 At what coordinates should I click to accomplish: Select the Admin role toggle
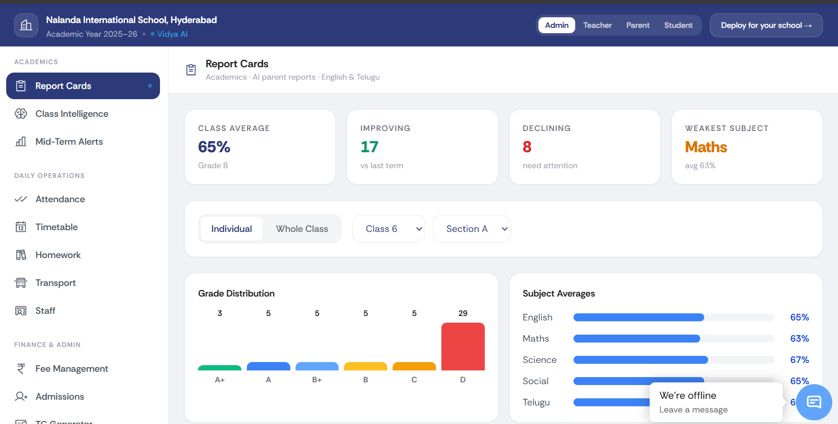point(557,25)
